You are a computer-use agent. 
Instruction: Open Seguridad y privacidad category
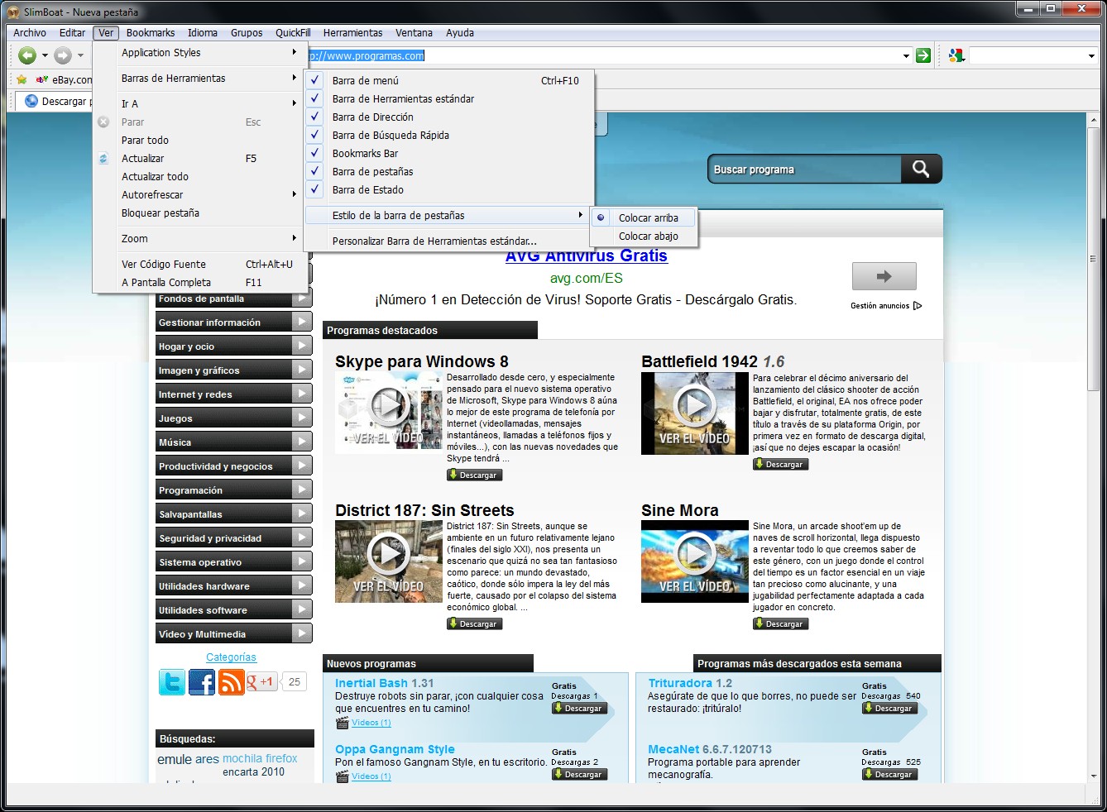click(x=234, y=537)
